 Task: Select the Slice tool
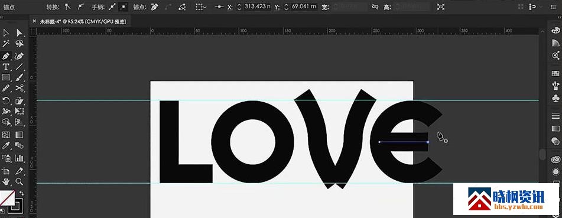tap(20, 171)
